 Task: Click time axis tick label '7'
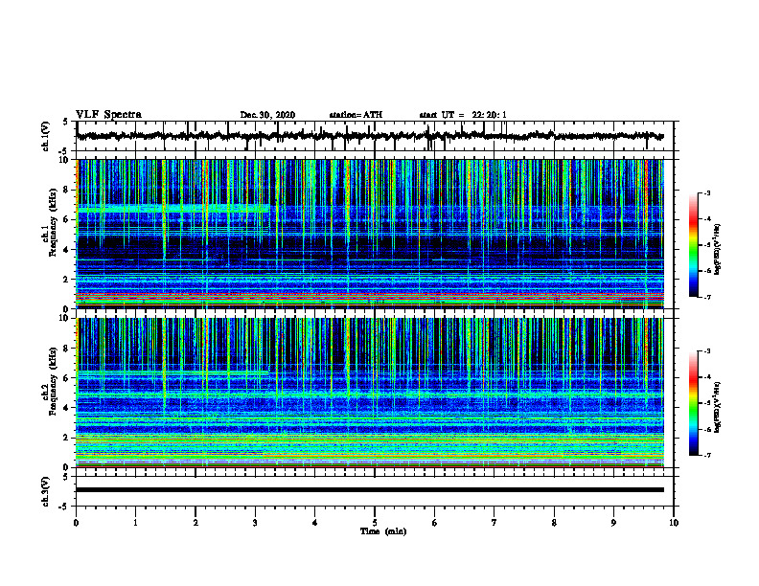click(494, 523)
